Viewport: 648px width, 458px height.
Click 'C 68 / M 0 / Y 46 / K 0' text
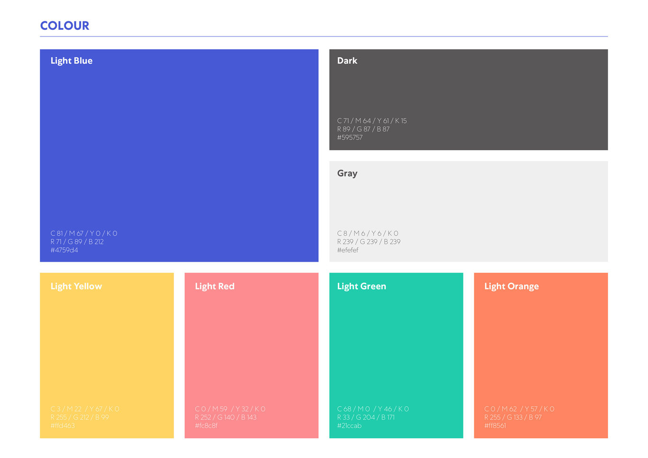[373, 409]
